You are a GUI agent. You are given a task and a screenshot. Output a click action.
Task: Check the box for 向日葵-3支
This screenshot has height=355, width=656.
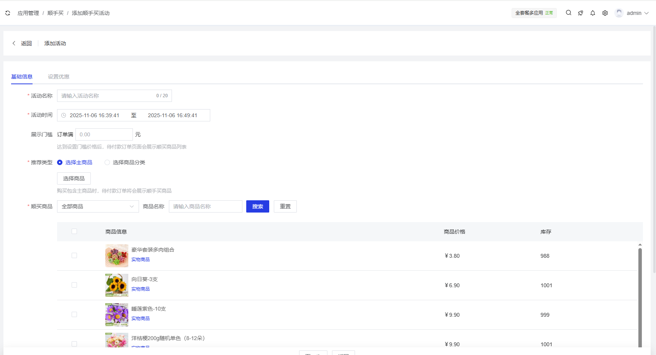[x=74, y=285]
